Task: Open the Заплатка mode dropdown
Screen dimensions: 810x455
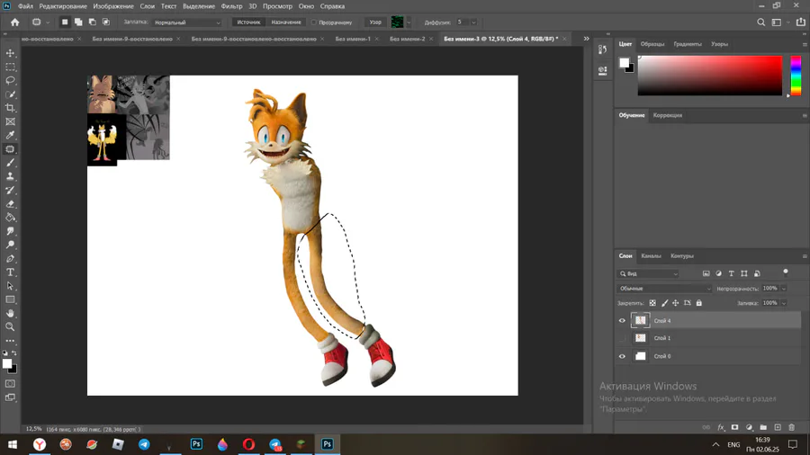Action: coord(187,22)
